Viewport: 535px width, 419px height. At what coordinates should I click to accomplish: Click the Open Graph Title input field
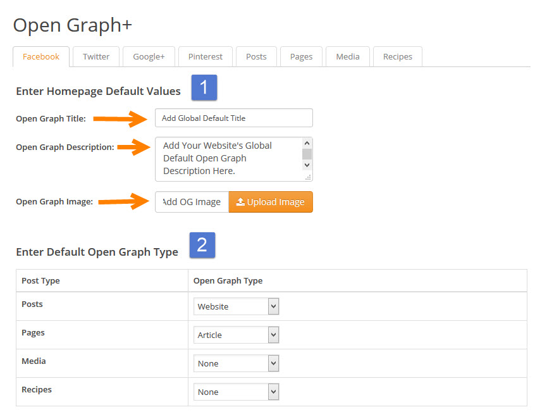click(234, 118)
